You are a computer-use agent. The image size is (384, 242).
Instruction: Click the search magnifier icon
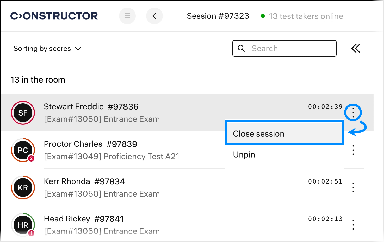[241, 48]
